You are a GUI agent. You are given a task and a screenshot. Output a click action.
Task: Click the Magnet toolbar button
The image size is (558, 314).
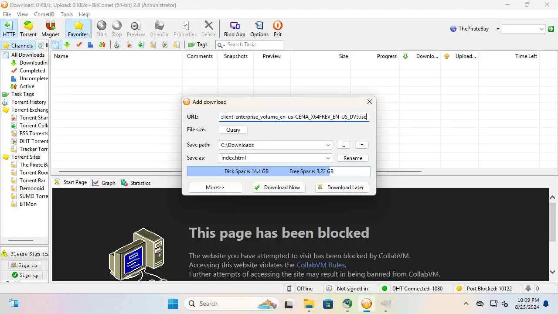pyautogui.click(x=50, y=29)
